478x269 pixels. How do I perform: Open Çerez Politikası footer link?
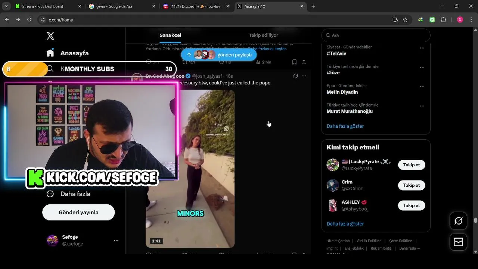point(401,241)
